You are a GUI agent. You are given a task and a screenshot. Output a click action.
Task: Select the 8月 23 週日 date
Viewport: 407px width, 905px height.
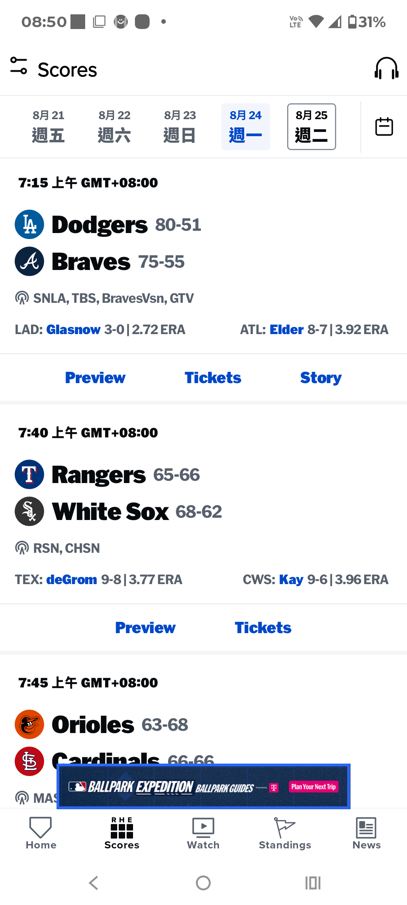tap(180, 127)
